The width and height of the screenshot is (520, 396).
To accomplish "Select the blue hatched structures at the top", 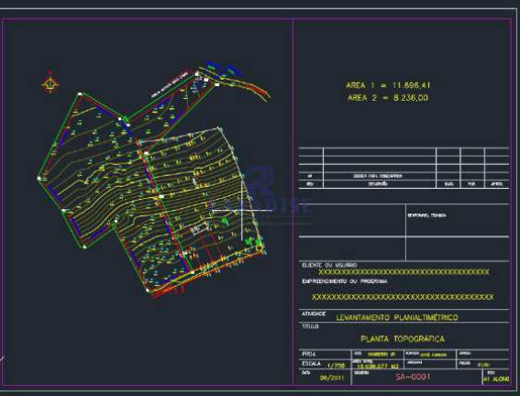I will (x=222, y=68).
